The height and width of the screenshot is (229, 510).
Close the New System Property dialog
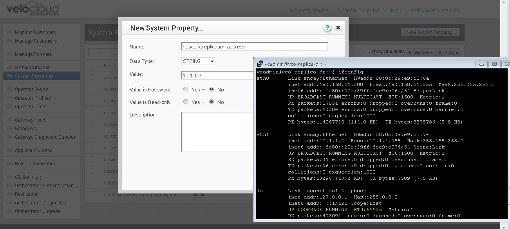click(x=338, y=28)
